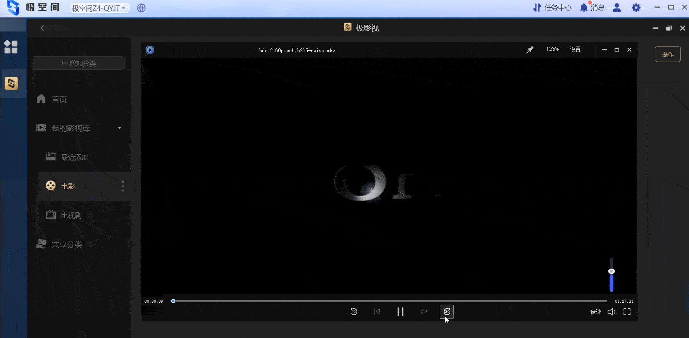Screen dimensions: 689x338
Task: Select 电视剧 category in sidebar
Action: tap(71, 216)
